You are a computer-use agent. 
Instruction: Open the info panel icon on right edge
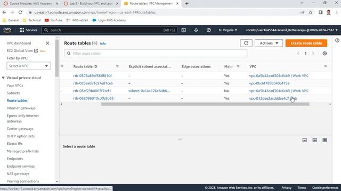click(337, 40)
